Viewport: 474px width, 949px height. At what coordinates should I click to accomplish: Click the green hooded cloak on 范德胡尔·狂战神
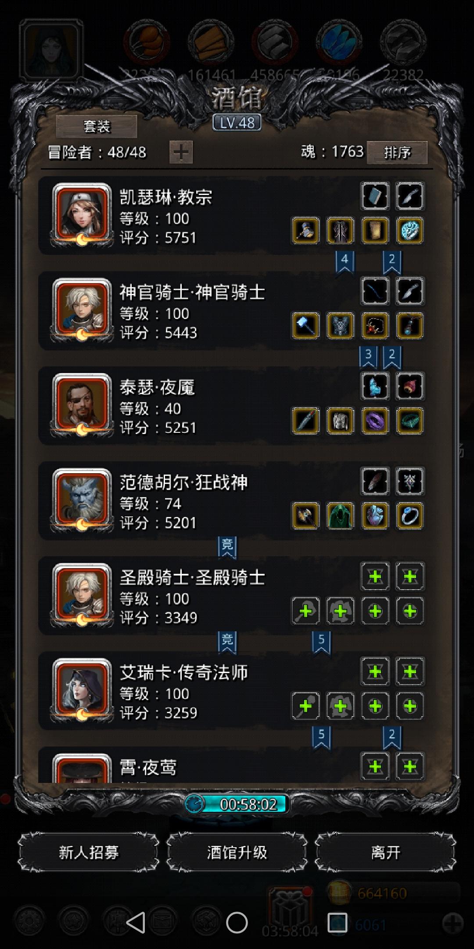point(340,516)
